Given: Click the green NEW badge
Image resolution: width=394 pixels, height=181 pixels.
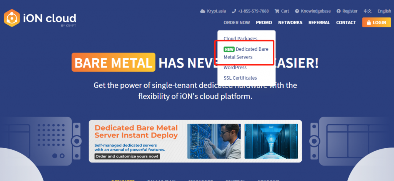Looking at the screenshot, I should click(229, 49).
